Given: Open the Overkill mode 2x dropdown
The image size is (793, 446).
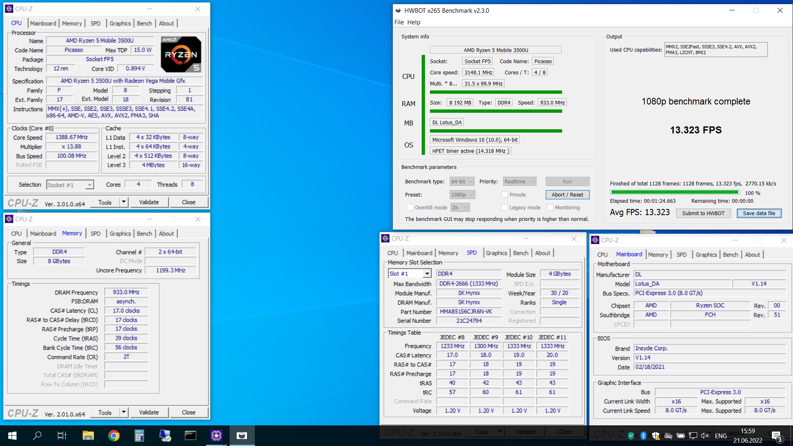Looking at the screenshot, I should point(460,207).
